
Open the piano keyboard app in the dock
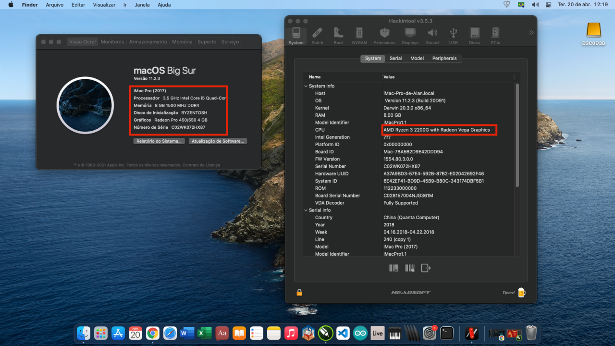tap(394, 333)
